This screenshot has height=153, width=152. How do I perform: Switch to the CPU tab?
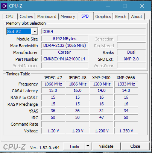pos(9,16)
